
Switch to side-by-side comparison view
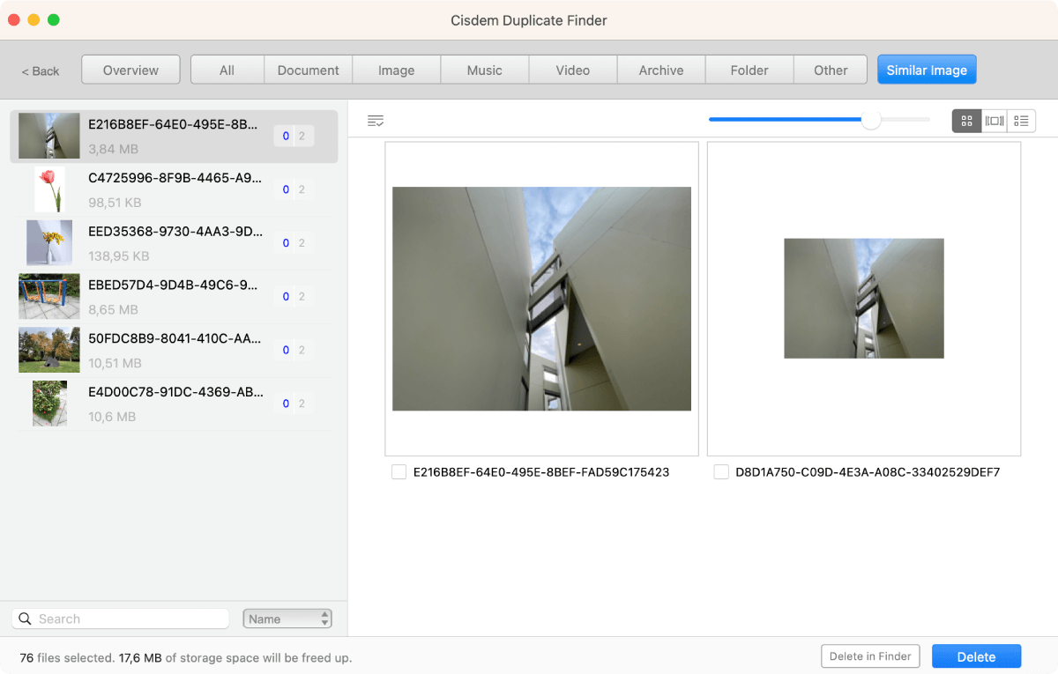click(x=994, y=121)
